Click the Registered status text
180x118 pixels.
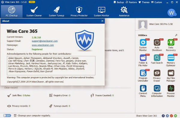click(x=37, y=49)
